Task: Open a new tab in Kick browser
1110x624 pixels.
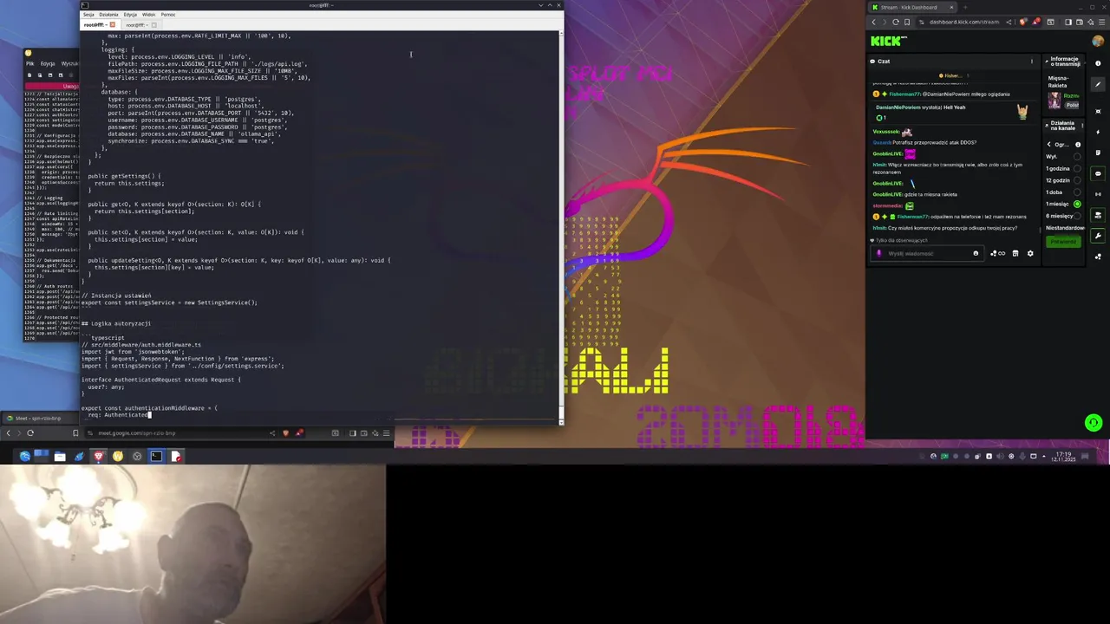Action: pos(965,7)
